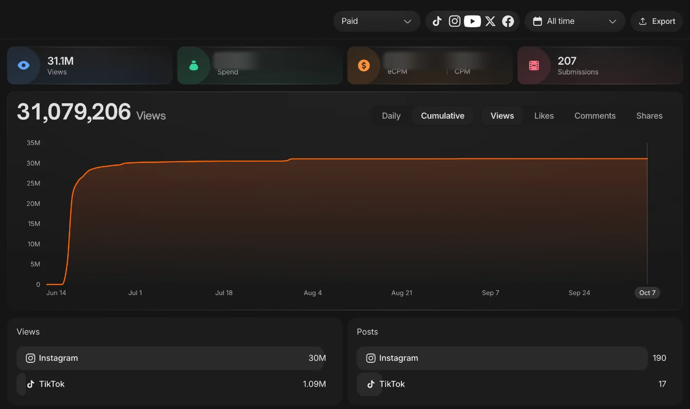Image resolution: width=690 pixels, height=409 pixels.
Task: Click the Aug 4 axis label
Action: 313,293
